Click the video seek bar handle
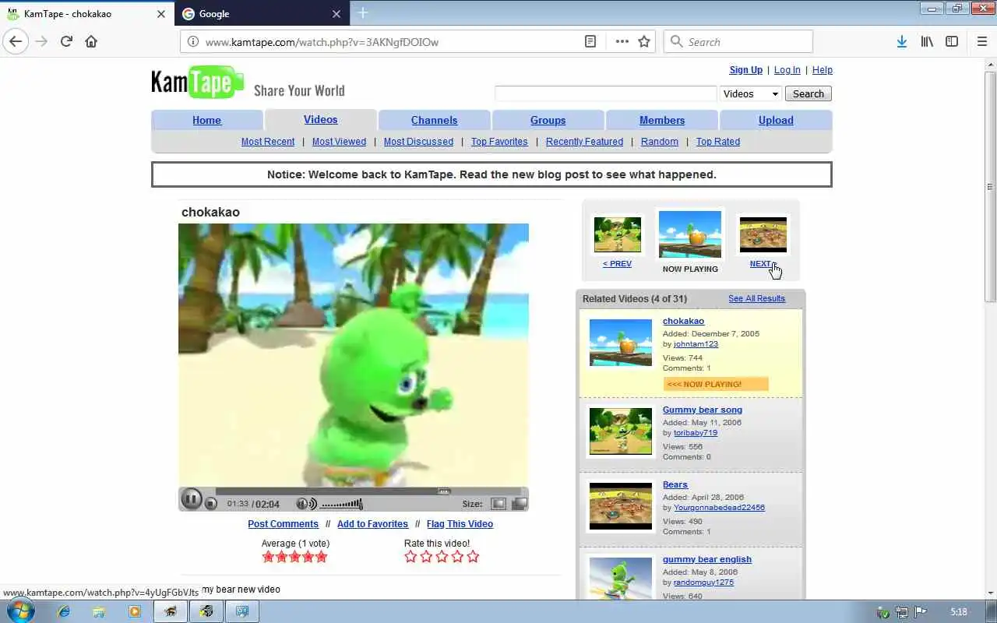Viewport: 997px width, 623px height. coord(443,491)
